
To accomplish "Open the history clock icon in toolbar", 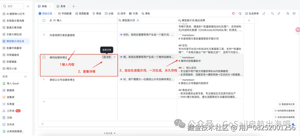I will point(240,14).
